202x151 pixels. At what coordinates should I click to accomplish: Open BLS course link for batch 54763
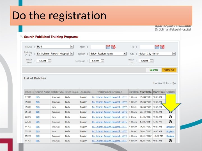coord(38,141)
